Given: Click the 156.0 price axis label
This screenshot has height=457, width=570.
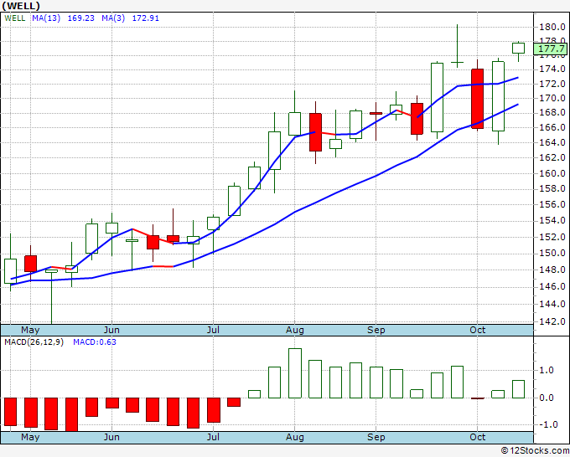Looking at the screenshot, I should tap(552, 204).
